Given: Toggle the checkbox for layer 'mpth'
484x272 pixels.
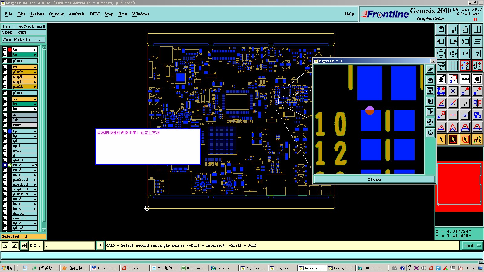Looking at the screenshot, I should 5,146.
